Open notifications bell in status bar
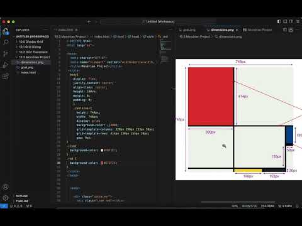Image resolution: width=302 pixels, height=226 pixels. (297, 206)
